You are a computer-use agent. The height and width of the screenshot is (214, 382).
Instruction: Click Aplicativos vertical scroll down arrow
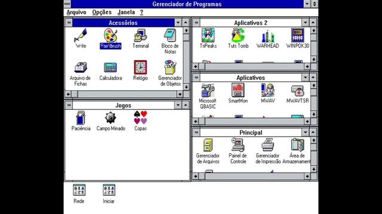click(314, 114)
